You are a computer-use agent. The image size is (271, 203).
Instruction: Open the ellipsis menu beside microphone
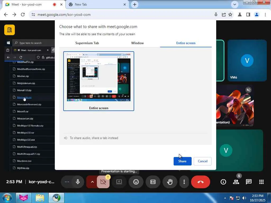tap(67, 182)
